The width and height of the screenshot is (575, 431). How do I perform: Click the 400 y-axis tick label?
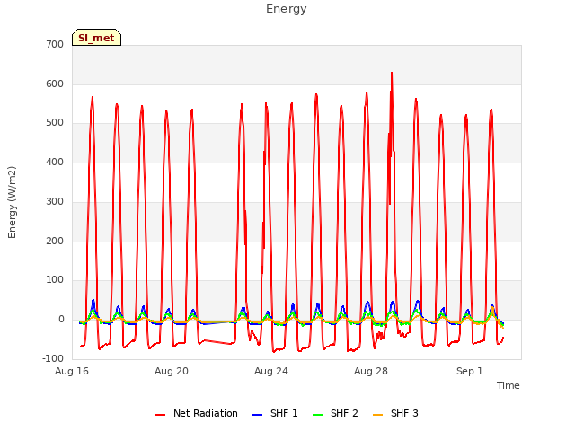pos(55,162)
